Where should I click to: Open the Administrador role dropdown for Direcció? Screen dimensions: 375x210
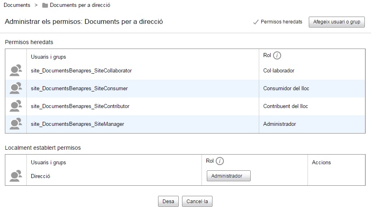click(228, 176)
